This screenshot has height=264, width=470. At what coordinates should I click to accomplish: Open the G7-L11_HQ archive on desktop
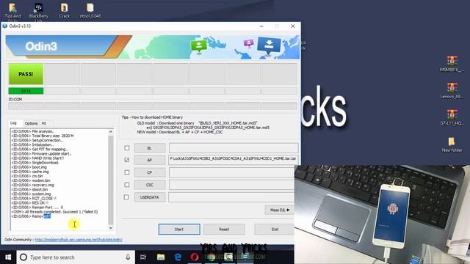(452, 117)
